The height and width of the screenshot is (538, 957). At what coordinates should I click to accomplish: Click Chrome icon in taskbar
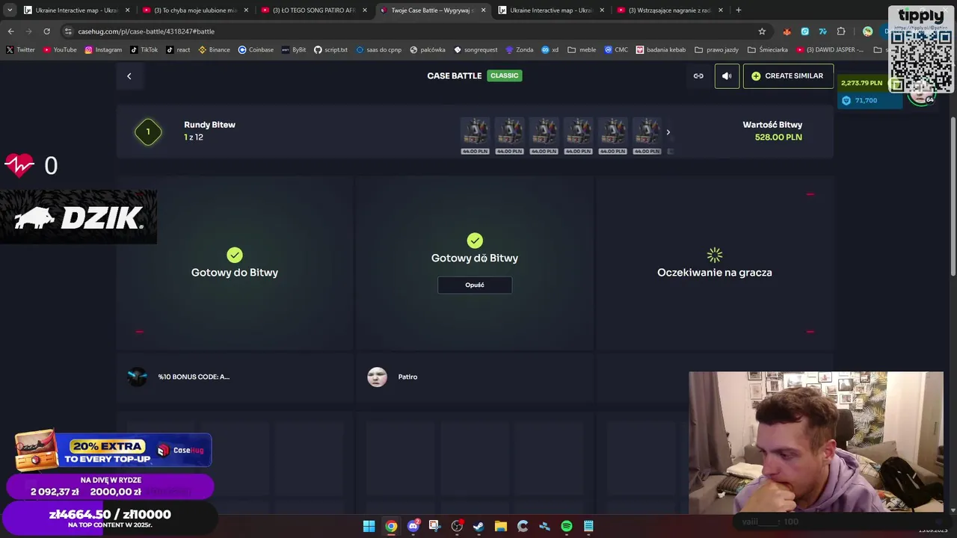(391, 526)
